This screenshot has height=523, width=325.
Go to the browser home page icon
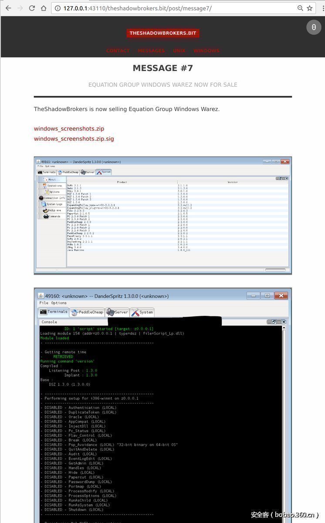click(x=44, y=8)
